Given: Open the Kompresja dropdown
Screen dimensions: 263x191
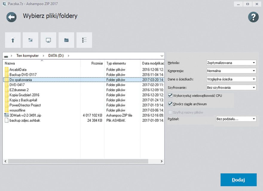Looking at the screenshot, I should (231, 71).
